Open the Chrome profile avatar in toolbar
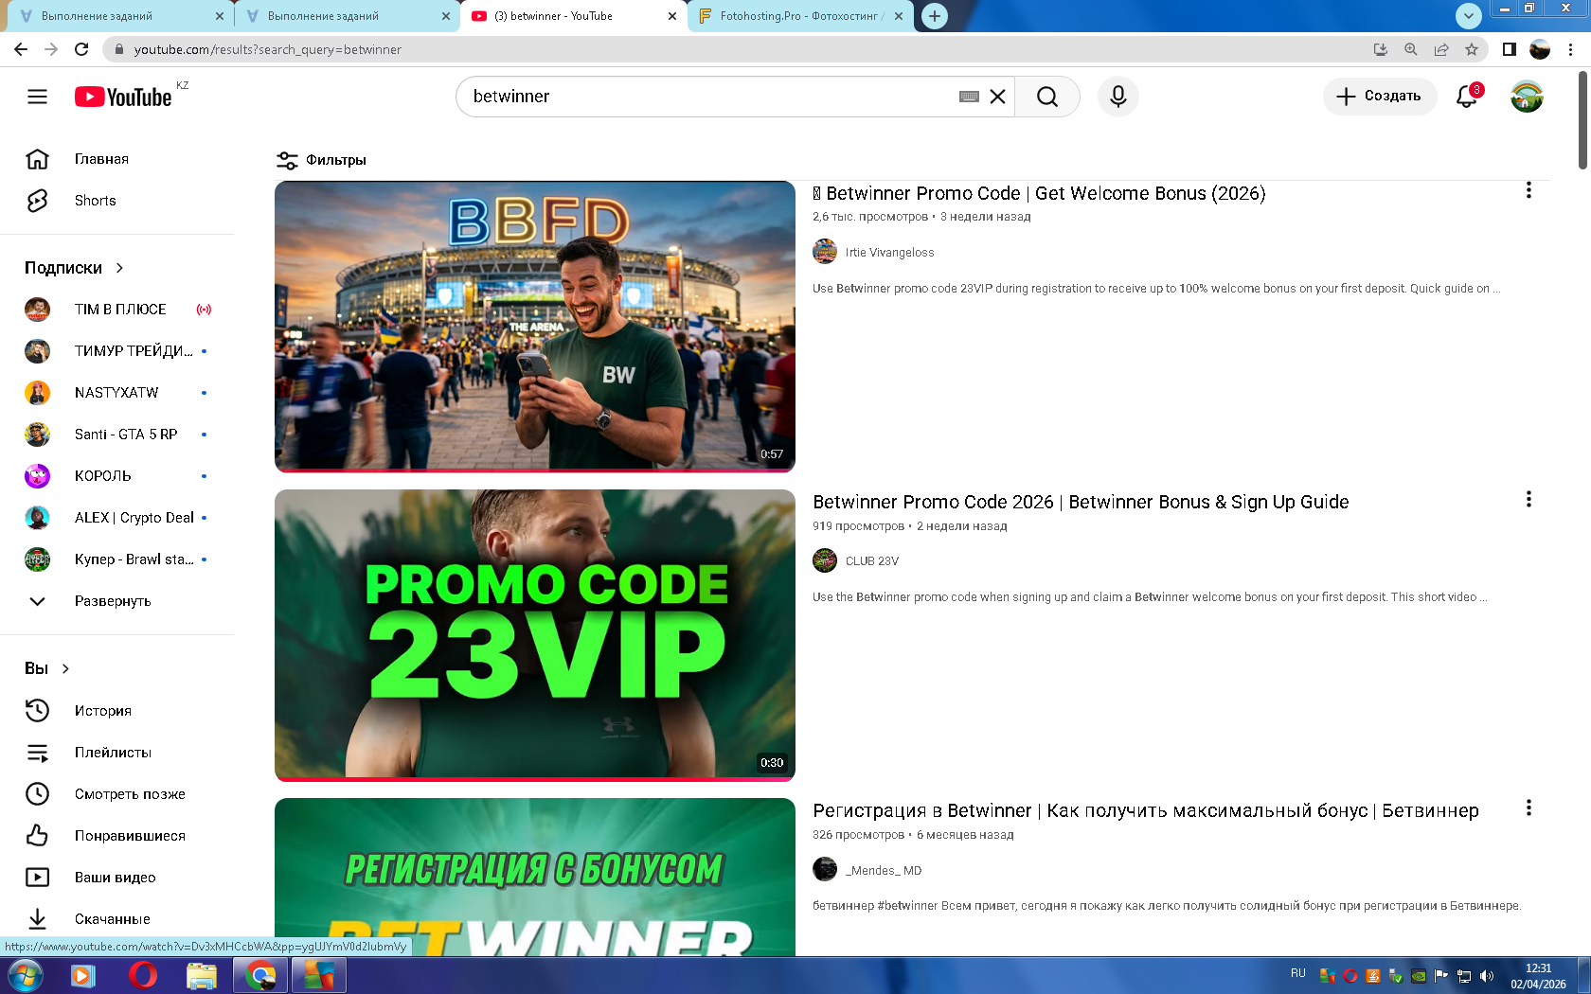 pos(1540,49)
